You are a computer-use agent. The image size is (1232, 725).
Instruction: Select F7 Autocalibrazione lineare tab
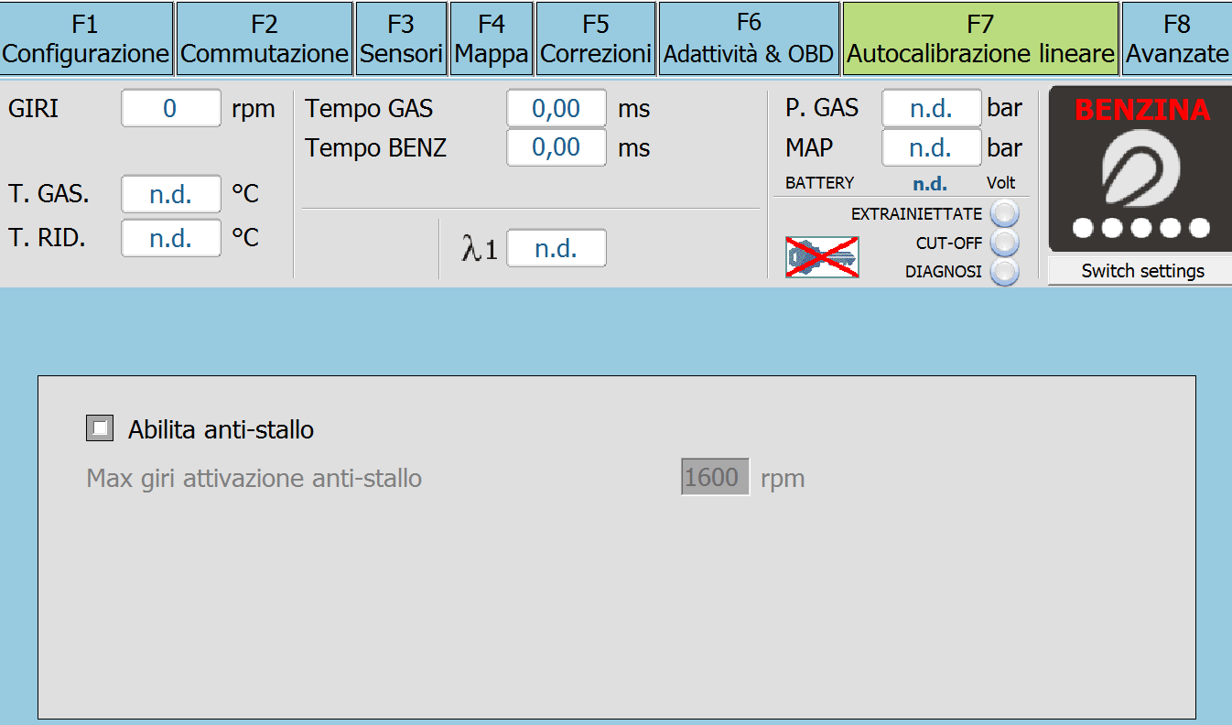(x=980, y=38)
